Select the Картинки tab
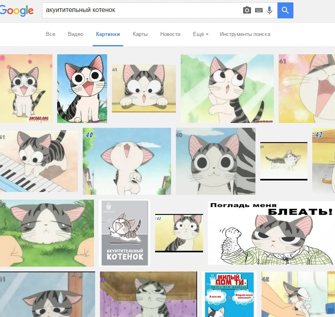Viewport: 335px width, 317px height. point(108,34)
